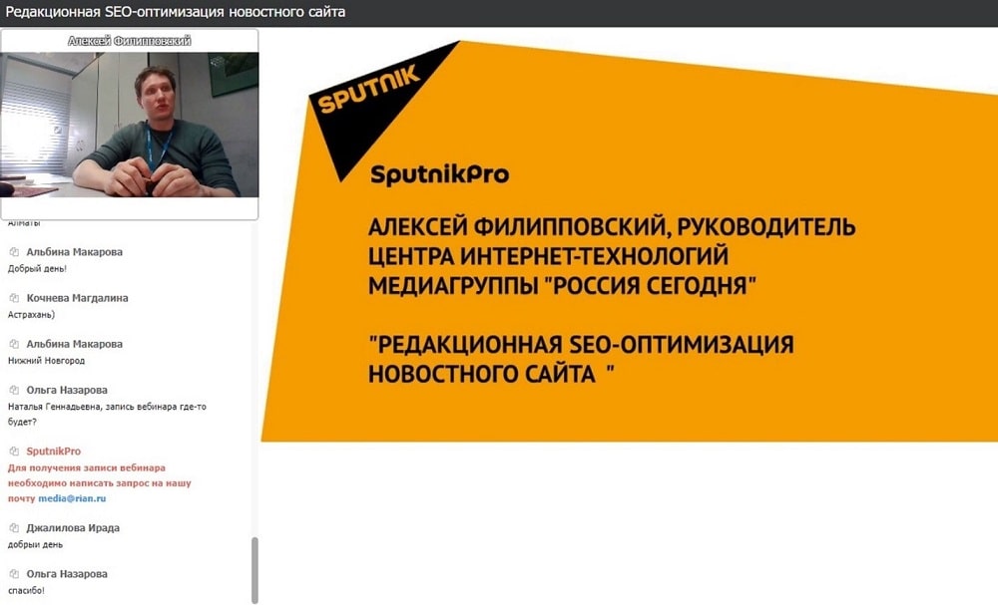Screen dimensions: 998x605
Task: Click sender name Джалилова Ирада
Action: tap(73, 528)
